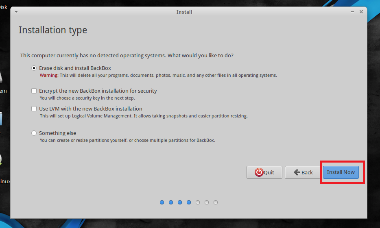Choose the Something else radio option
This screenshot has width=380, height=228.
coord(34,133)
